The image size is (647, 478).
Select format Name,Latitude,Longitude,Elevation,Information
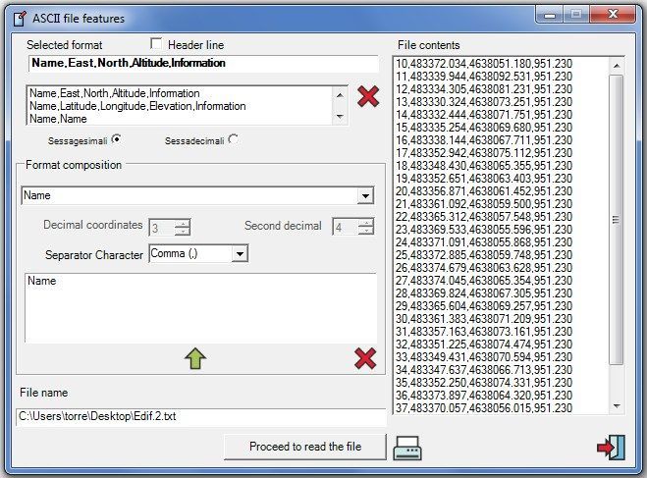point(137,106)
